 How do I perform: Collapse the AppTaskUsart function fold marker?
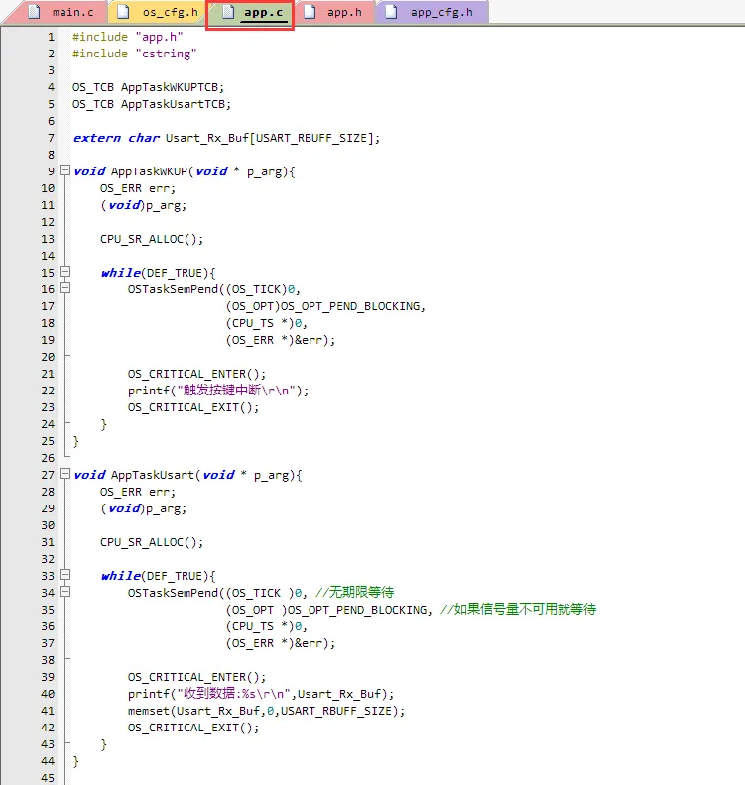(x=65, y=475)
